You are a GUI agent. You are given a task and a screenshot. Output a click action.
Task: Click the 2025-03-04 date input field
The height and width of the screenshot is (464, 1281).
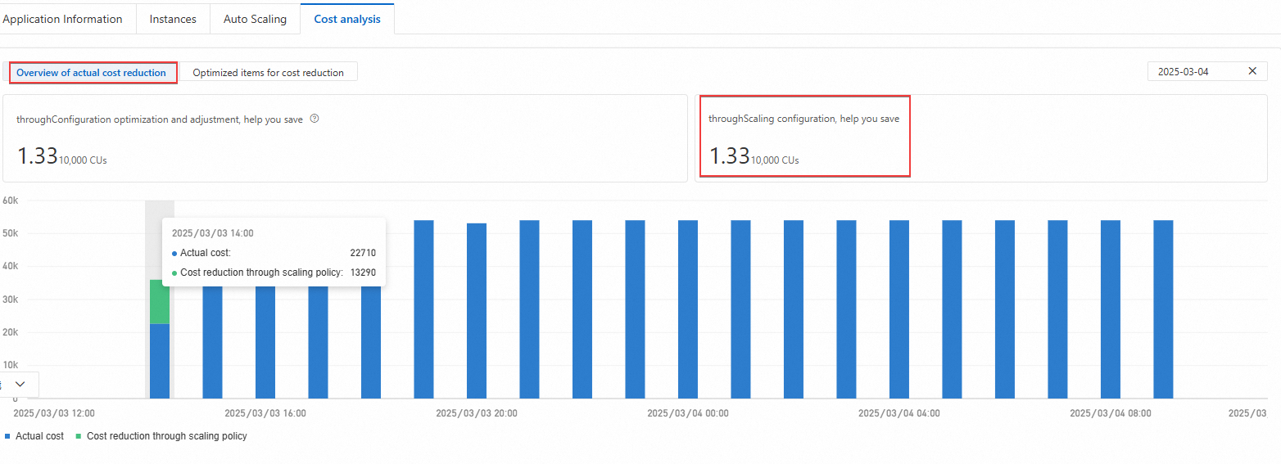[1206, 71]
